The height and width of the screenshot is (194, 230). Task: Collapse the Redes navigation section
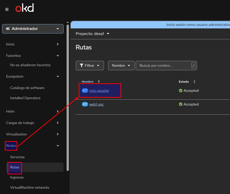click(58, 146)
